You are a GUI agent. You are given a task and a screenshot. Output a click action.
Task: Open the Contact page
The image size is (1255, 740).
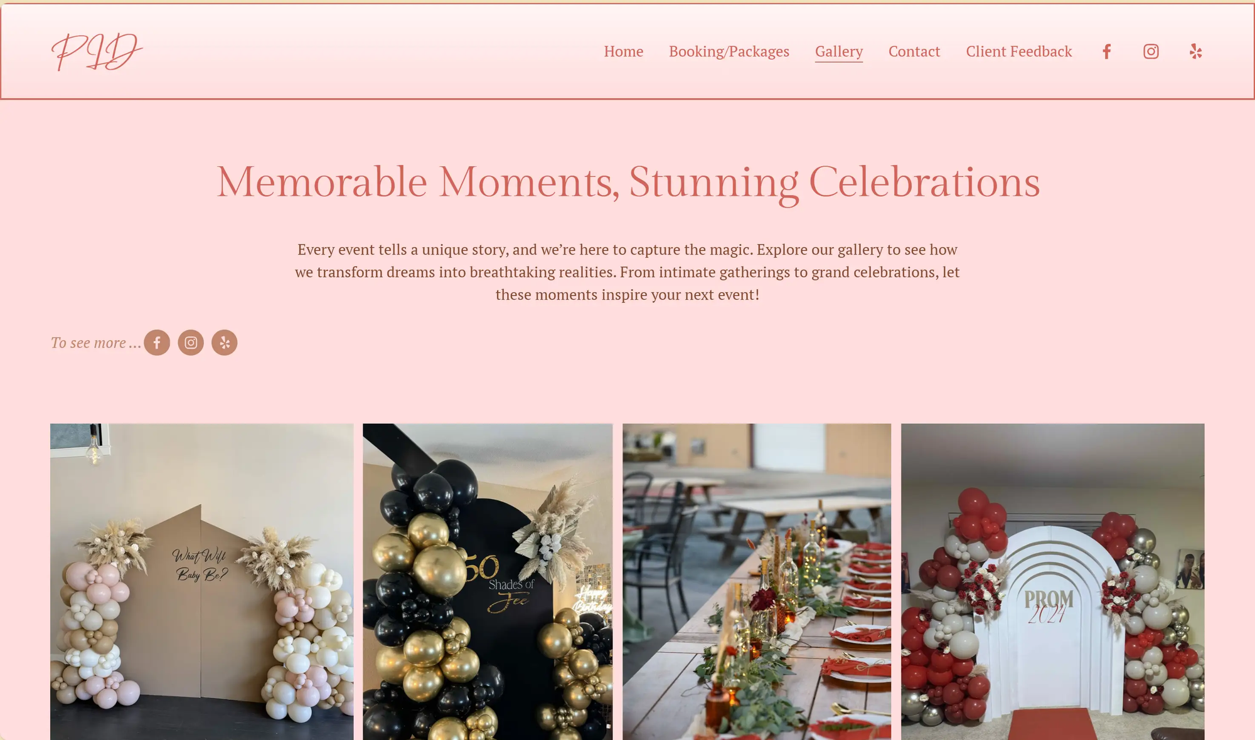tap(914, 51)
